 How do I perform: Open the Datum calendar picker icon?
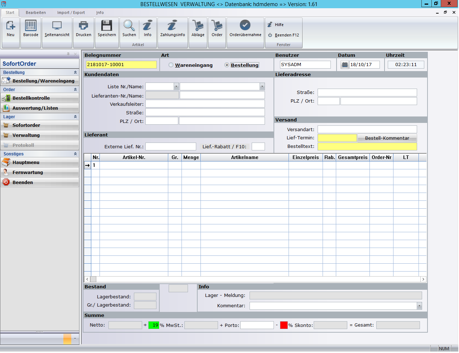click(x=345, y=65)
